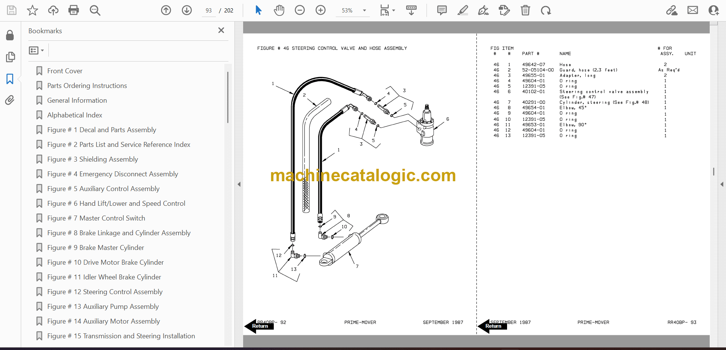Click the Save file icon
The image size is (726, 350).
12,10
